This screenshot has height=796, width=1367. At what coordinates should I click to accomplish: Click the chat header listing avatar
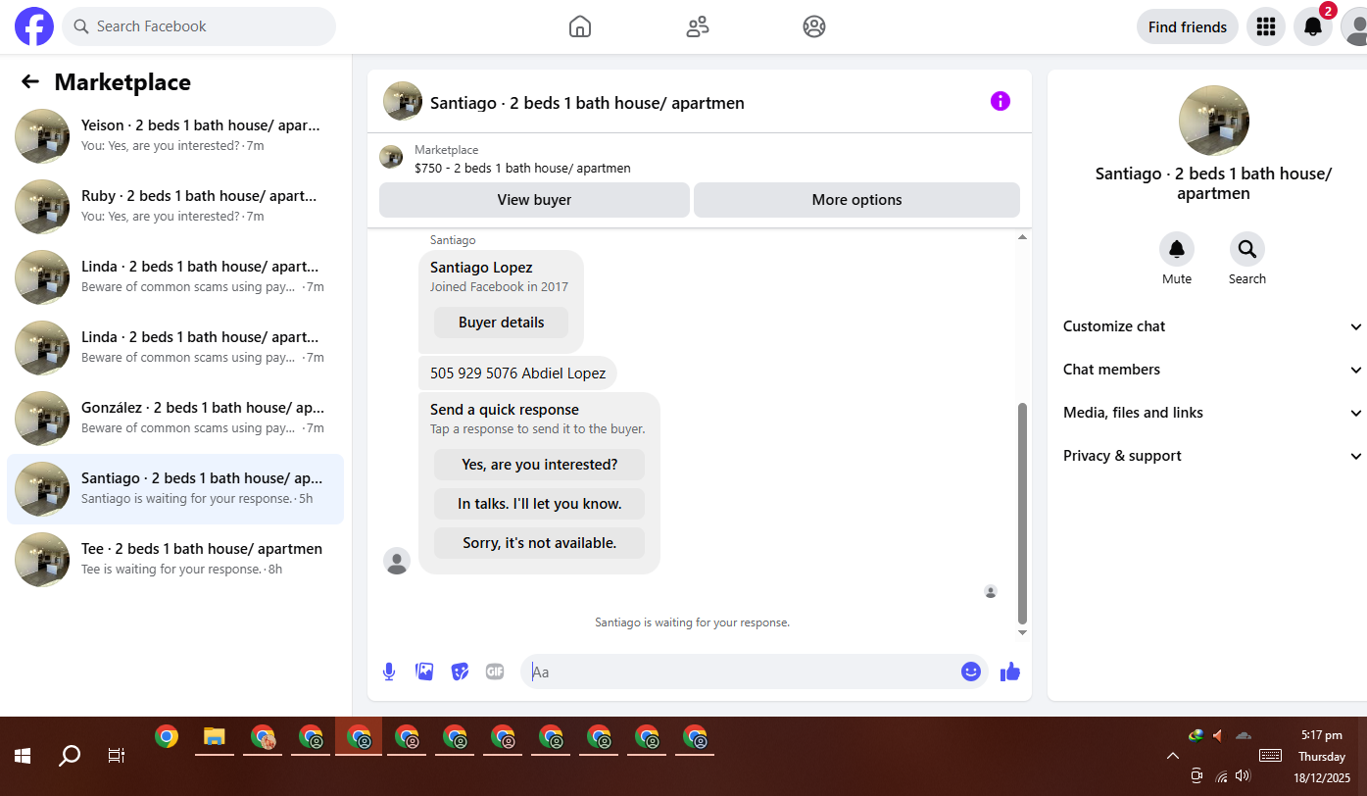point(403,101)
